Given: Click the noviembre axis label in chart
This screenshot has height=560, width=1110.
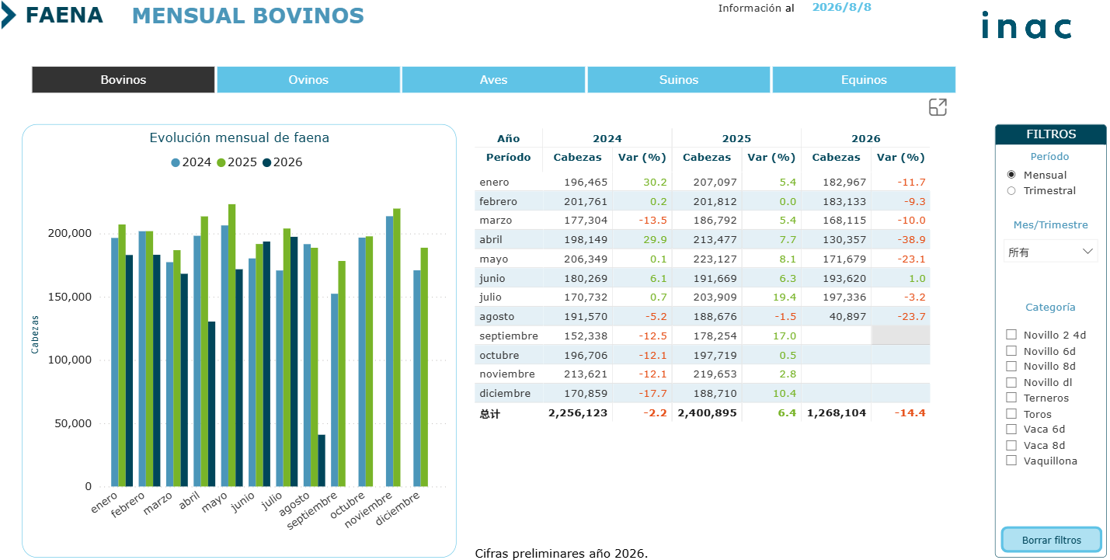Looking at the screenshot, I should click(x=370, y=510).
